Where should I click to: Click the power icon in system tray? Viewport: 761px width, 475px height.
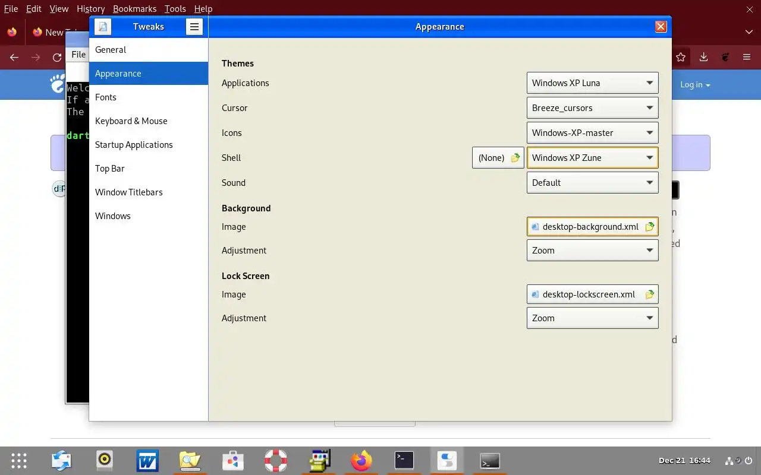[x=749, y=461]
